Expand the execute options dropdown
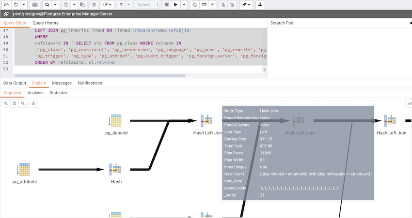 [184, 4]
